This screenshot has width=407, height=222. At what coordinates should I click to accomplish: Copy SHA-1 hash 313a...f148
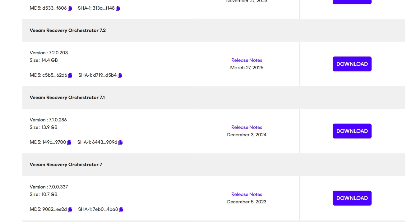coord(118,8)
